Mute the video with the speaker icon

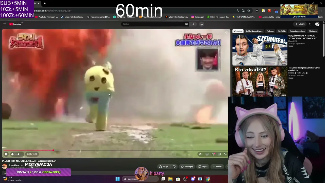[x=12, y=154]
